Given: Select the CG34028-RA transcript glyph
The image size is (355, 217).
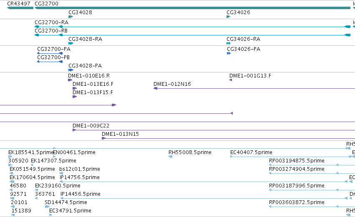Looking at the screenshot, I should [71, 43].
